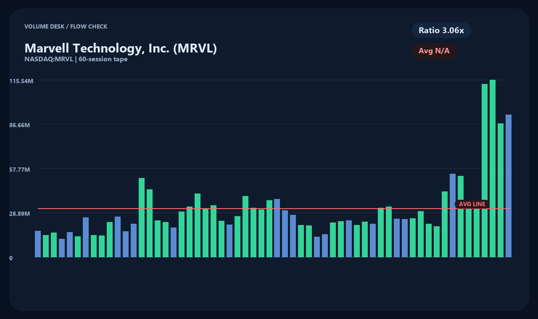Select the AVG LINE label

(x=472, y=204)
